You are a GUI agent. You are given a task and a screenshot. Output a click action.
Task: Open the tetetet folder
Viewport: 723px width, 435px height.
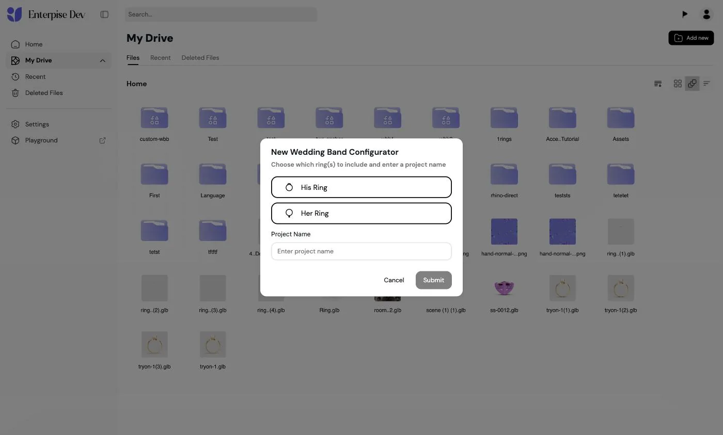coord(621,174)
